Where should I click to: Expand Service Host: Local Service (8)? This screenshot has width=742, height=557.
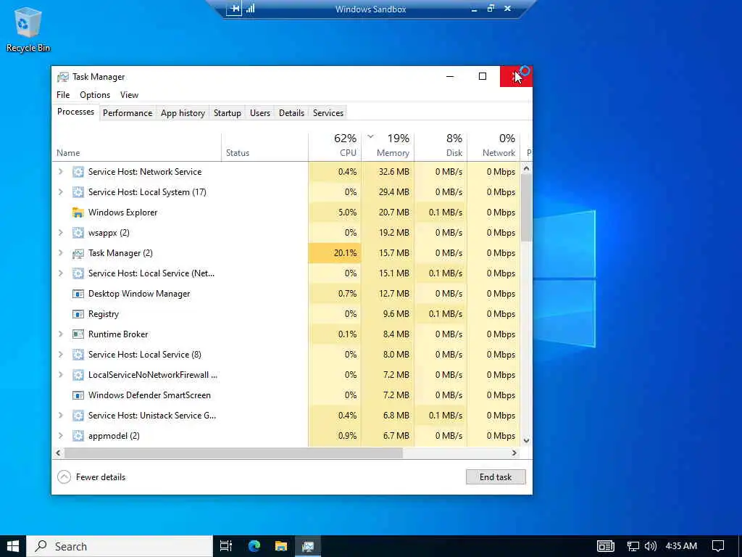click(x=61, y=355)
